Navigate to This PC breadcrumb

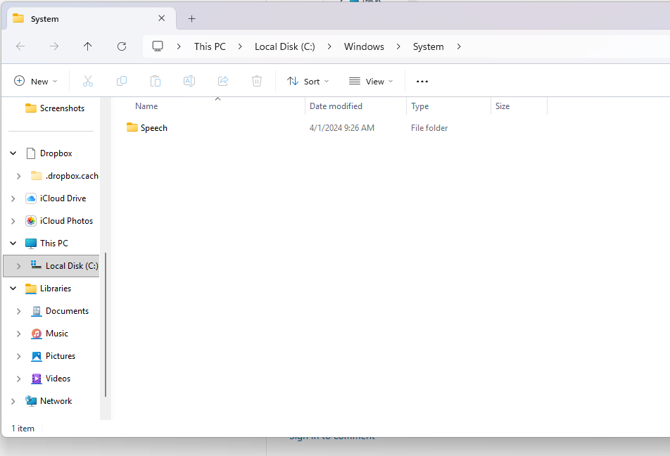(210, 46)
